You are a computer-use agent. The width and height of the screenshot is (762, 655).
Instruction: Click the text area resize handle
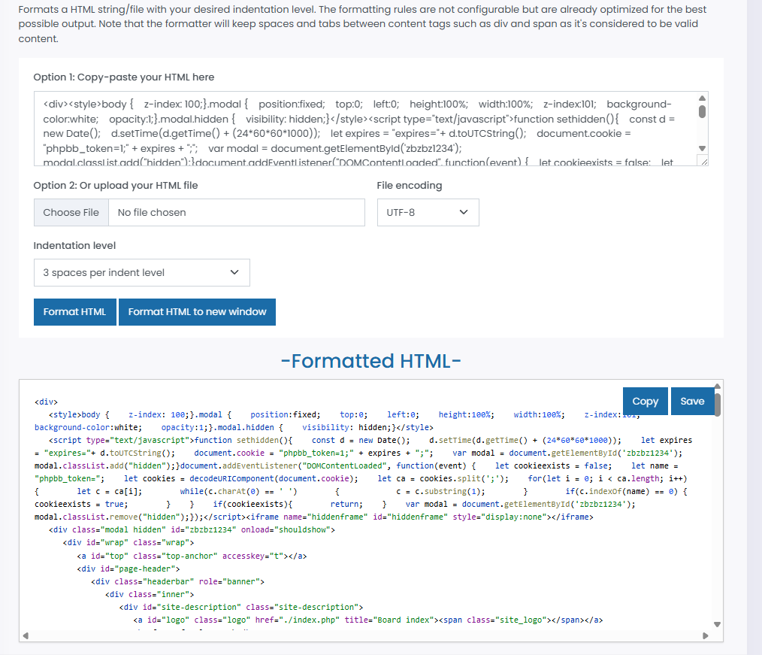pos(703,161)
